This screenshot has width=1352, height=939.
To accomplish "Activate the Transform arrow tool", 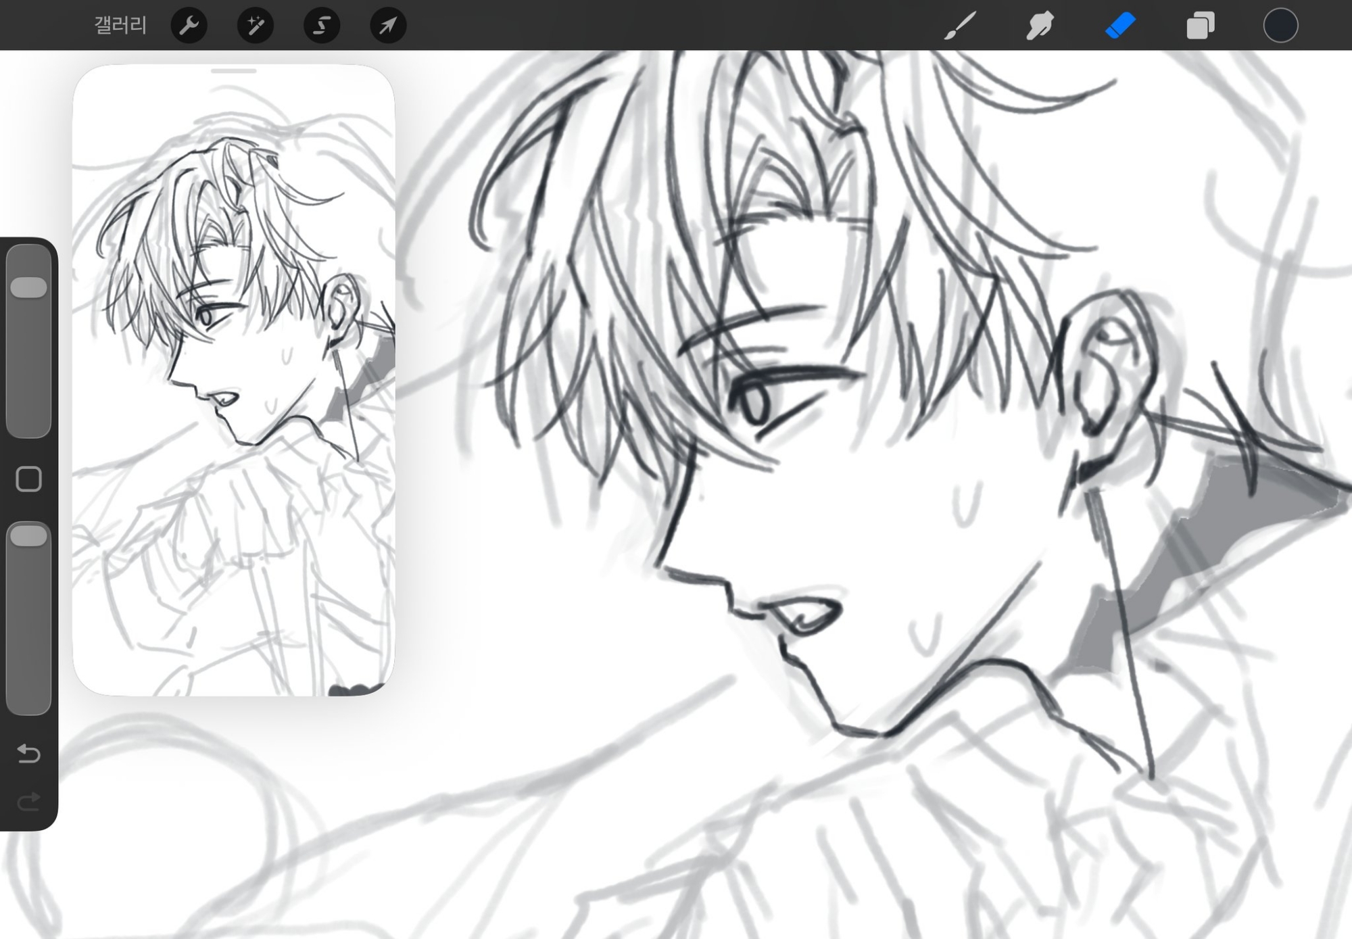I will point(388,26).
